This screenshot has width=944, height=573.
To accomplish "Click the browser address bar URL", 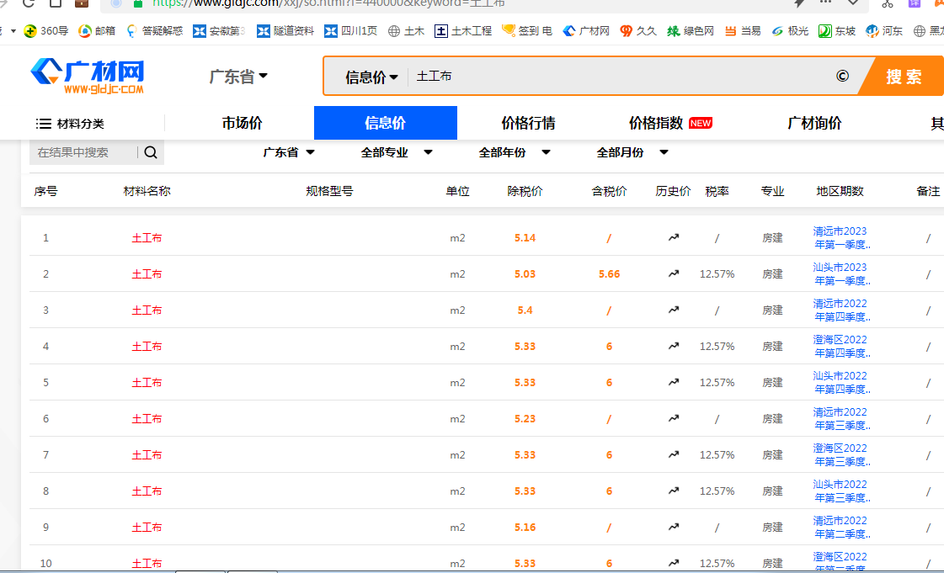I will [x=328, y=3].
